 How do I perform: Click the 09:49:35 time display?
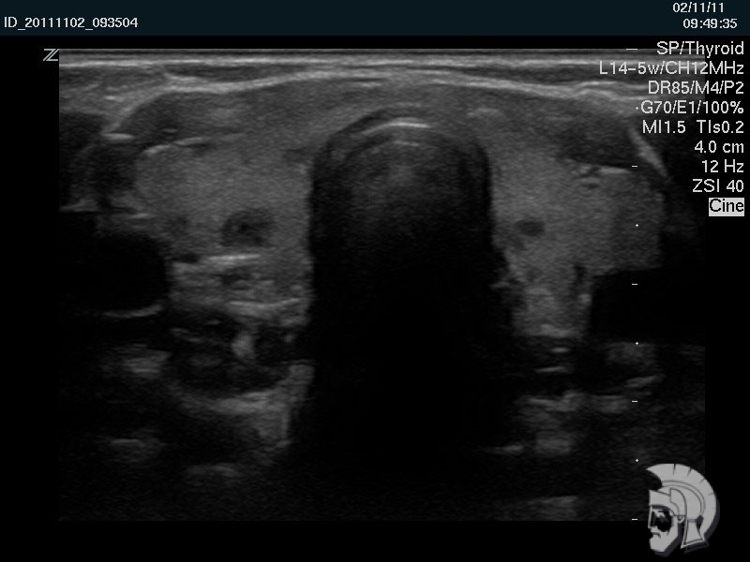[710, 23]
